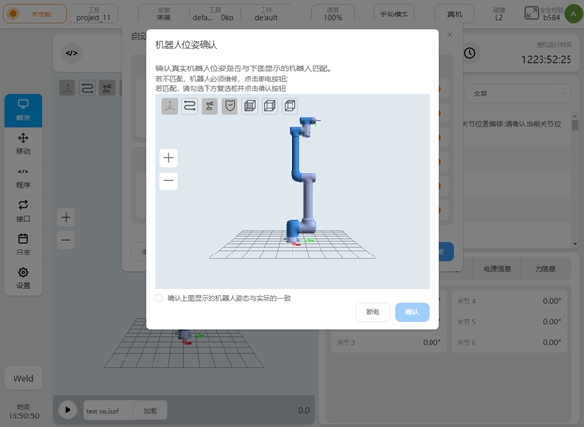Click the trajectory path icon in dialog toolbar

189,106
